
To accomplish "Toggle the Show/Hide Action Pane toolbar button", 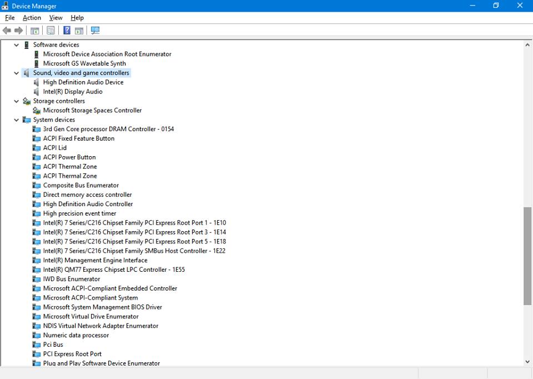I will coord(79,31).
